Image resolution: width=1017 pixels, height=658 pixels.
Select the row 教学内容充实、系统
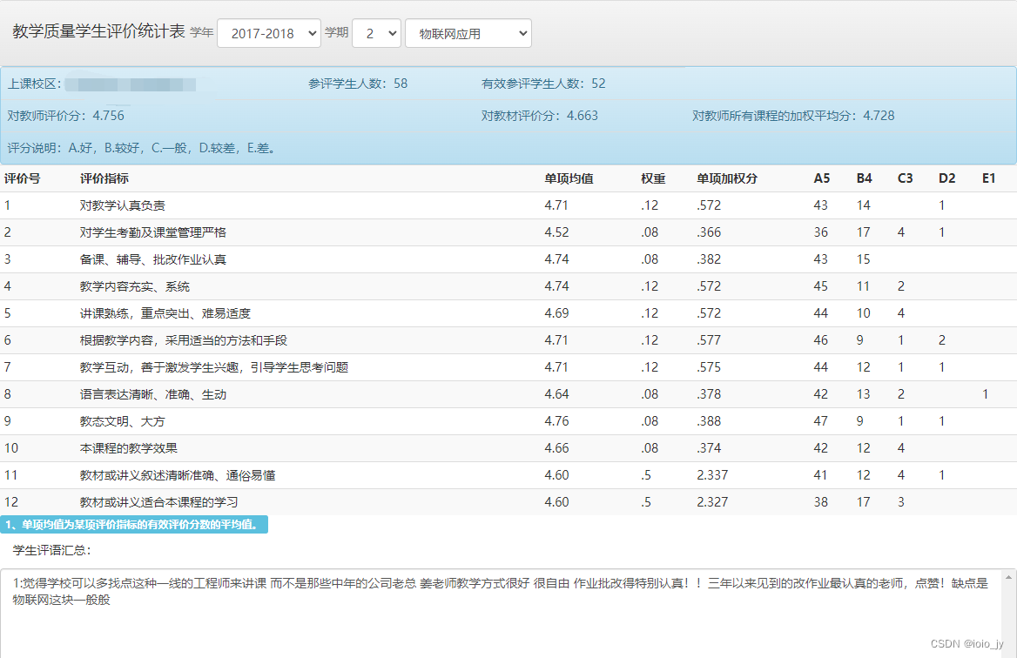point(508,286)
